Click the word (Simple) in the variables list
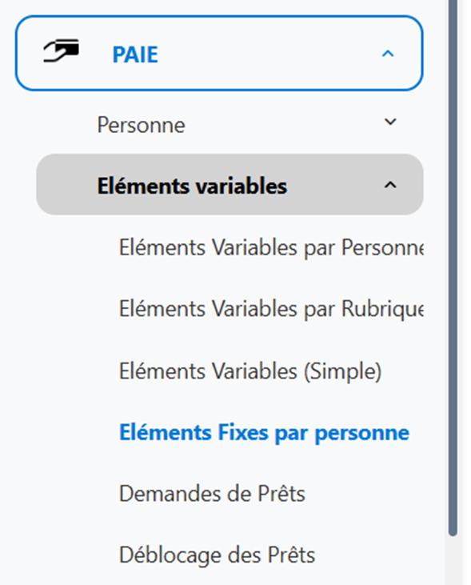The image size is (471, 585). (343, 371)
